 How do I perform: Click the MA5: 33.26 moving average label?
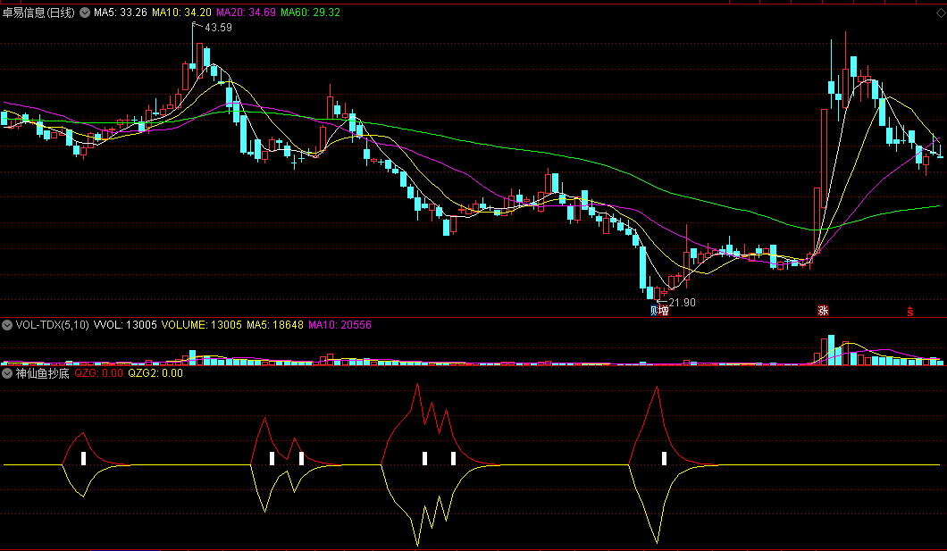pos(121,13)
